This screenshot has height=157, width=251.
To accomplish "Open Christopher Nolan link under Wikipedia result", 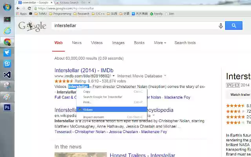I will pos(90,132).
